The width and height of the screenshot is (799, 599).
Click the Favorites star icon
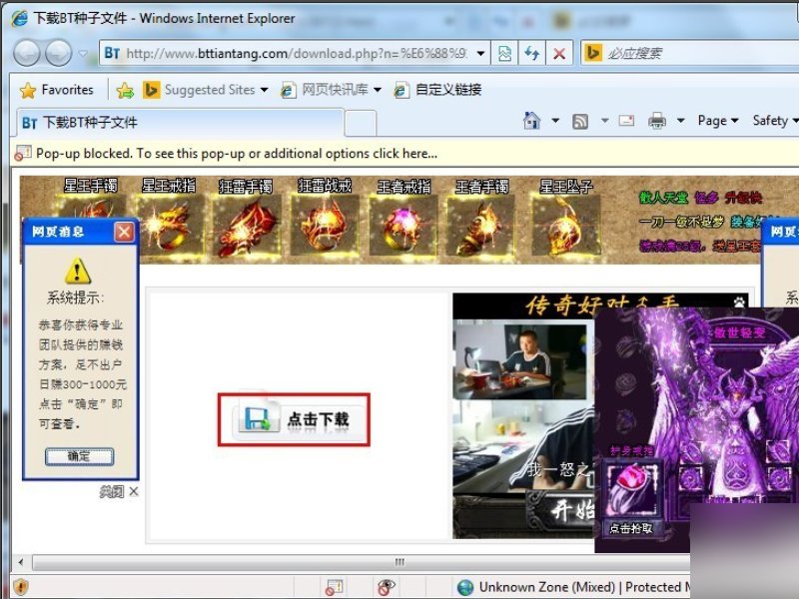coord(29,90)
